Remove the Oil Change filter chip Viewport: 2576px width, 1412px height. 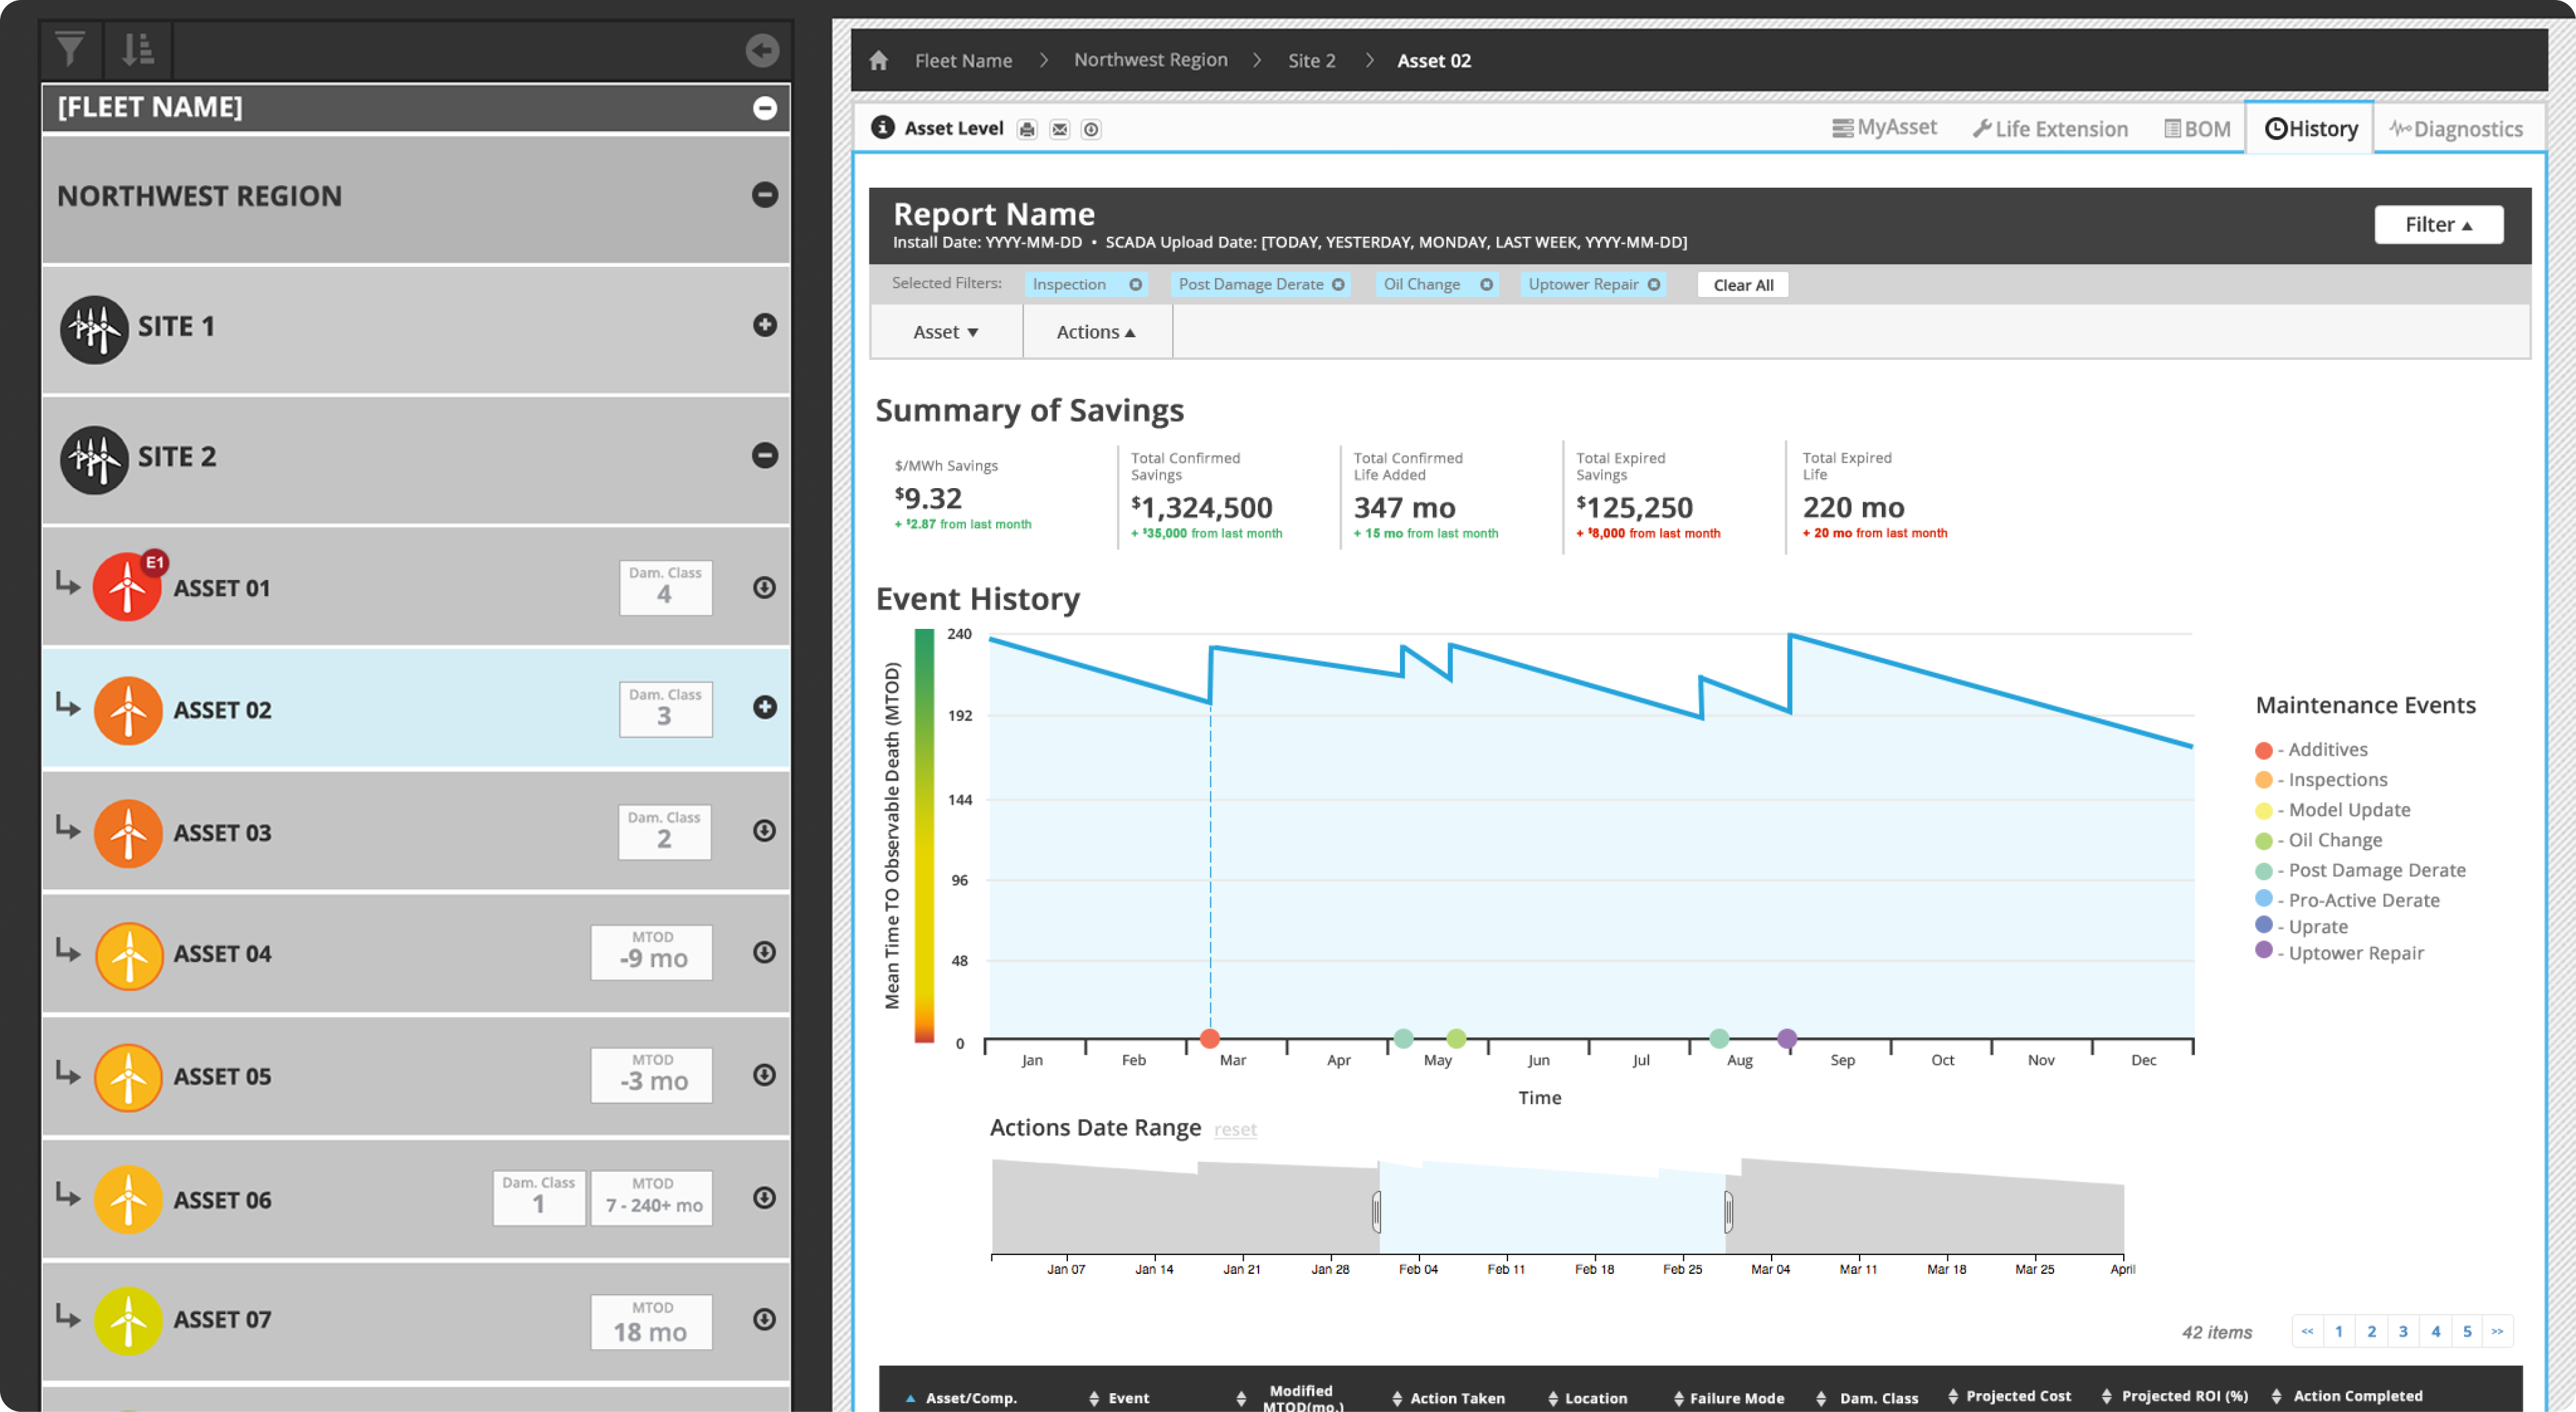click(1486, 285)
